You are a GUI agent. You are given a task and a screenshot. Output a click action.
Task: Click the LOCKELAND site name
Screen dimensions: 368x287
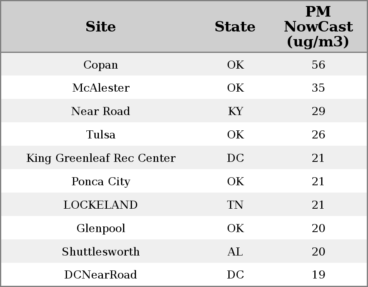100,205
